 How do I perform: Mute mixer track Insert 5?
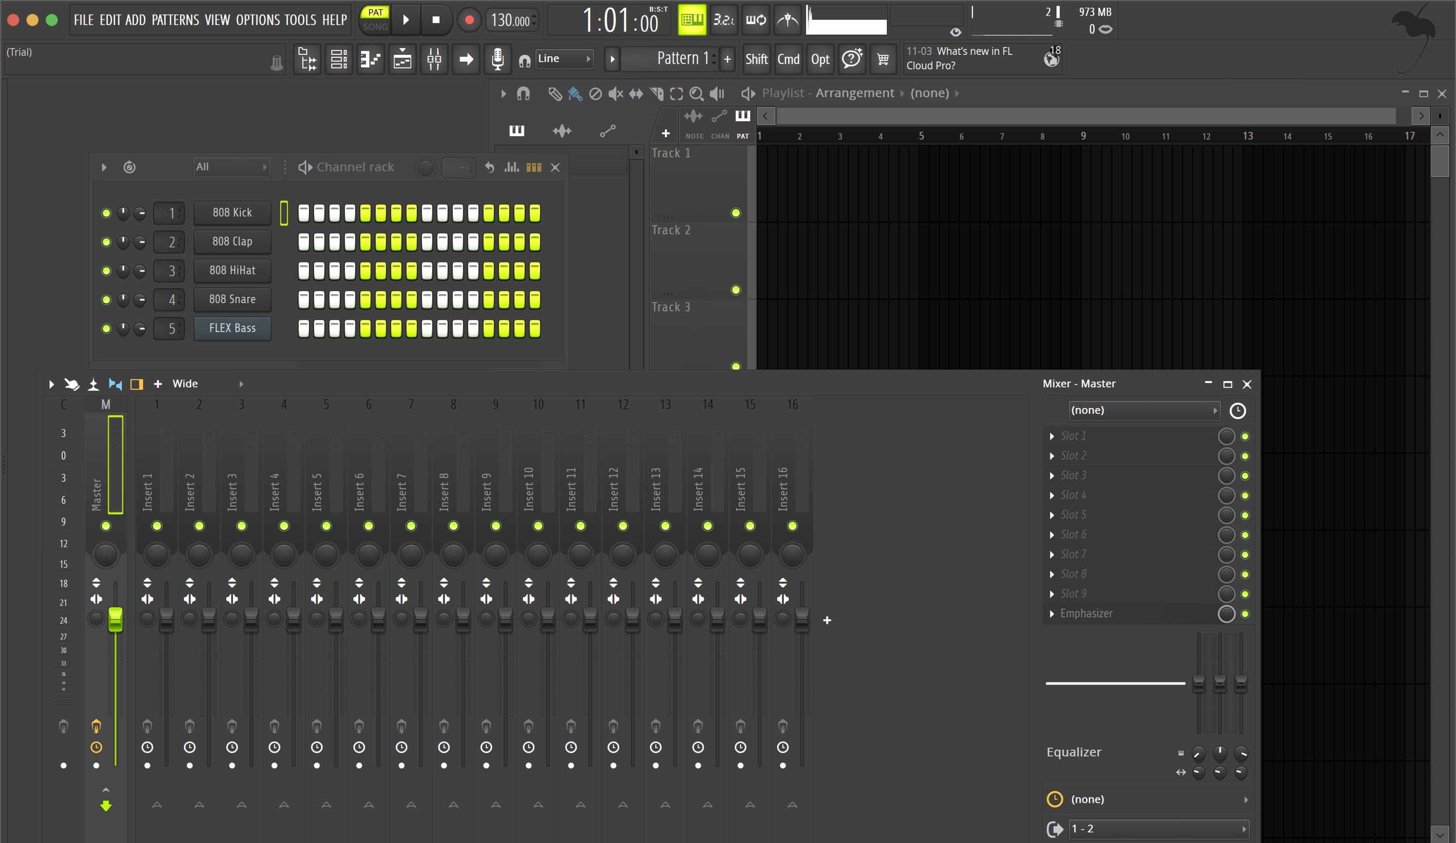click(x=327, y=526)
